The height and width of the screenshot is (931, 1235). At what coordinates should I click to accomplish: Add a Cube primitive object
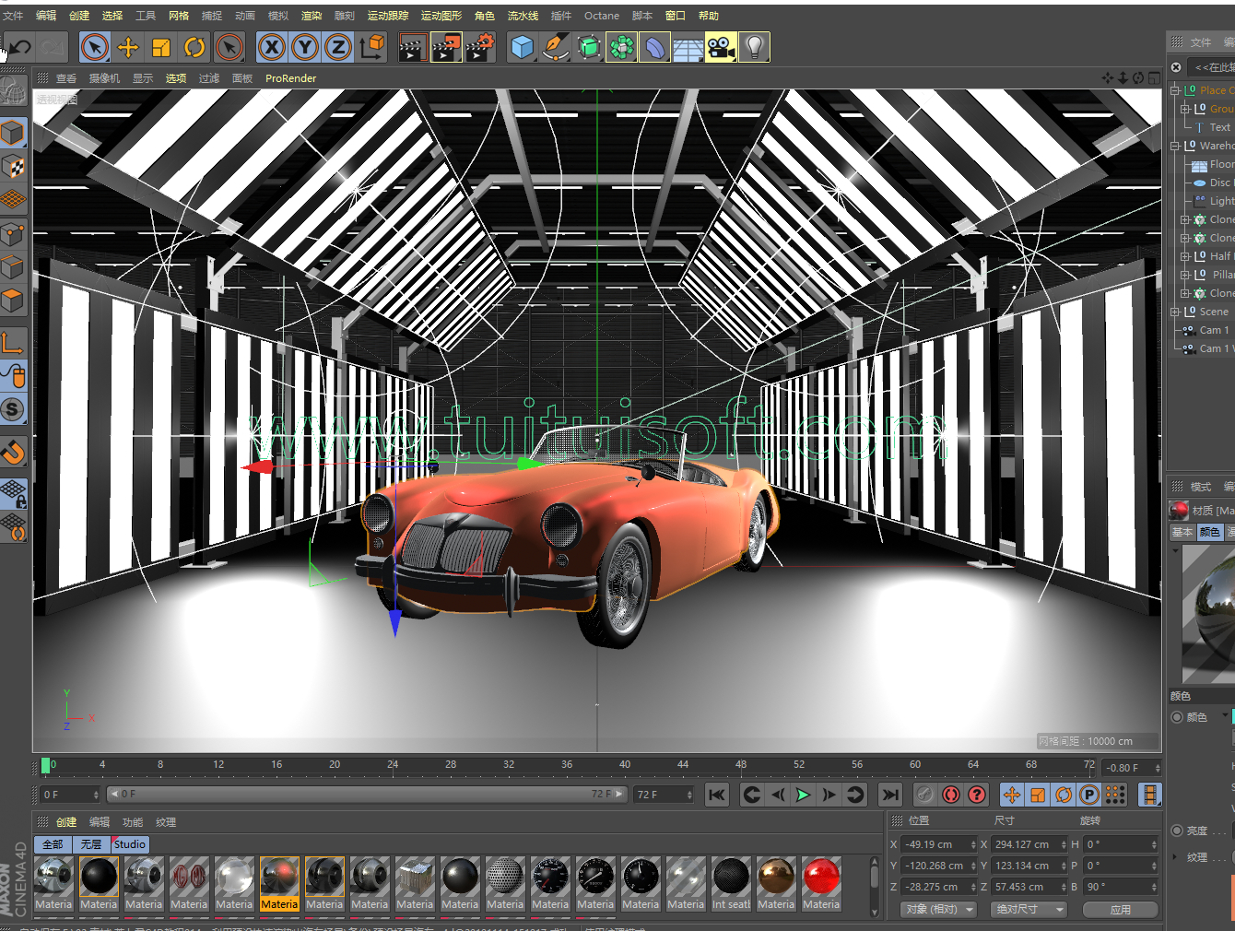(x=522, y=47)
